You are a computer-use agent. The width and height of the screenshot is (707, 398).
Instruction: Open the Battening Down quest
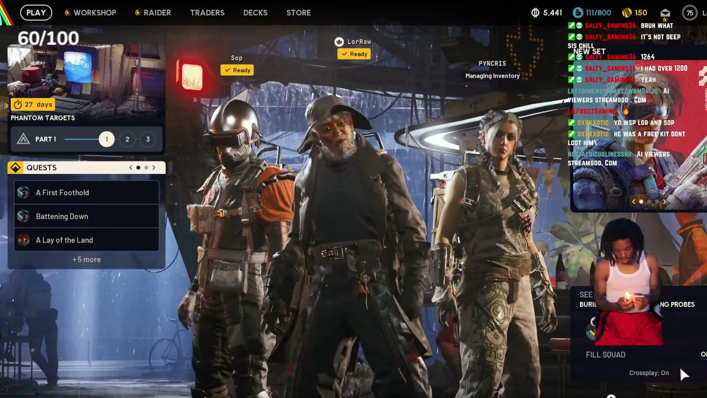pyautogui.click(x=87, y=216)
